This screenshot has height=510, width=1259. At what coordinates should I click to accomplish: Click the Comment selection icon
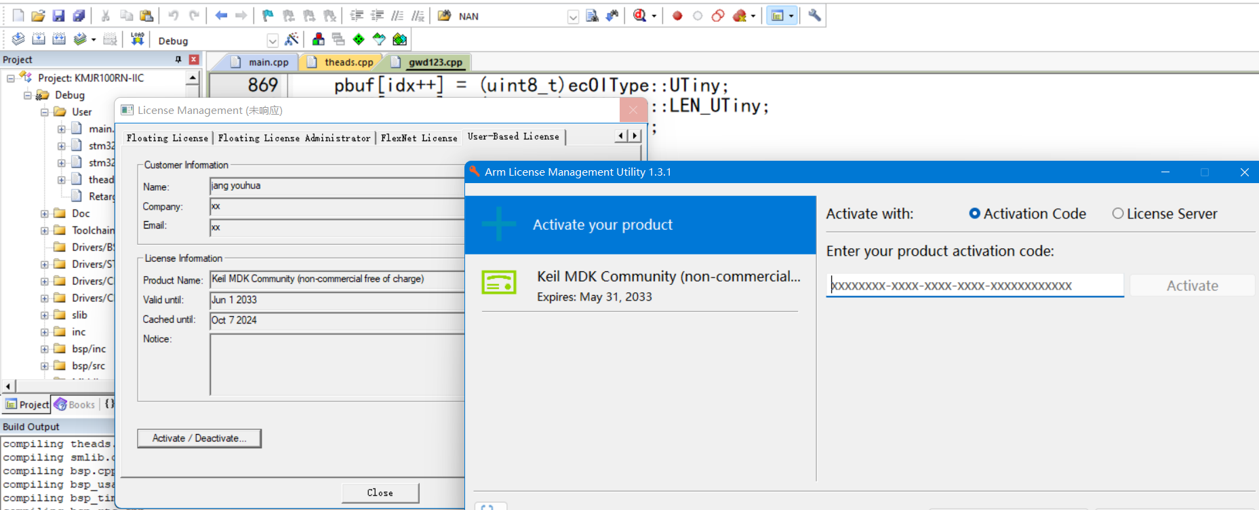tap(397, 16)
